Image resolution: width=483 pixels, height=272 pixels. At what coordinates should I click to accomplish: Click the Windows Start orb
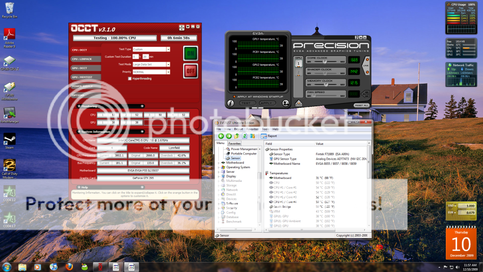coord(7,267)
